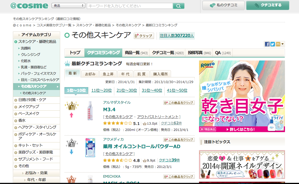The height and width of the screenshot is (184, 299).
Task: Focus the keyword search input field
Action: tap(130, 6)
